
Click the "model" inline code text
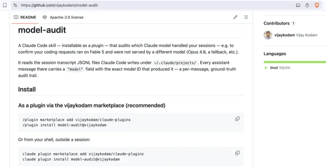(75, 69)
